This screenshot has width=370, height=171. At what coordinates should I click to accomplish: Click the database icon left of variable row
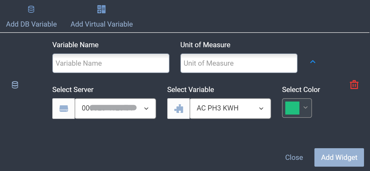click(15, 85)
